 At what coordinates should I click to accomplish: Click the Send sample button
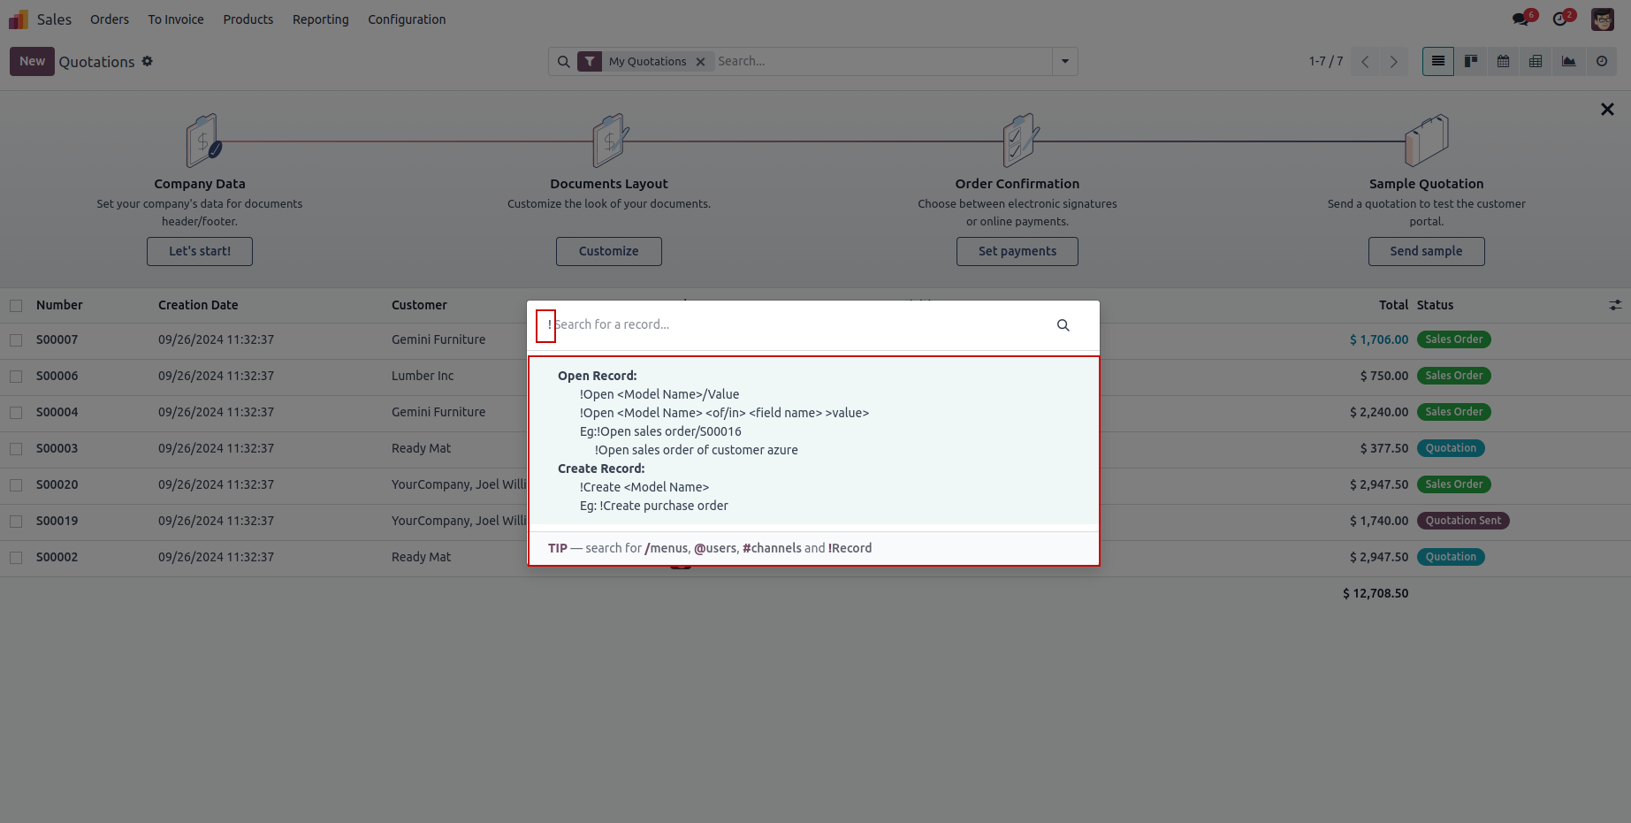coord(1426,251)
